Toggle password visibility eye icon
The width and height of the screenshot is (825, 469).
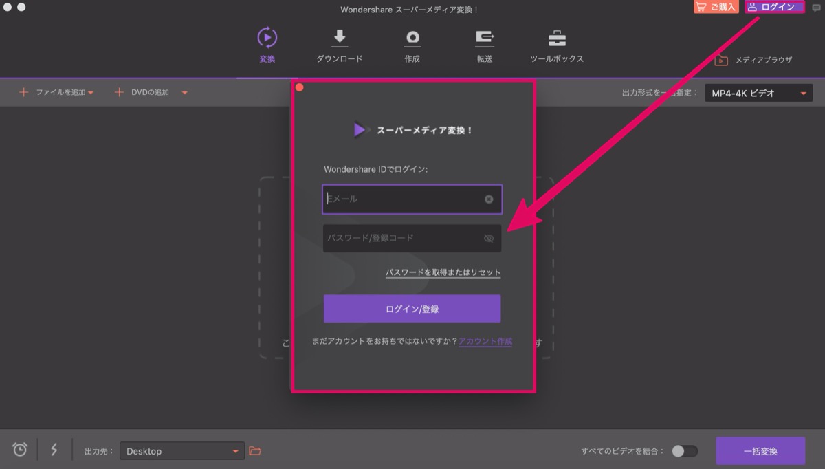489,239
